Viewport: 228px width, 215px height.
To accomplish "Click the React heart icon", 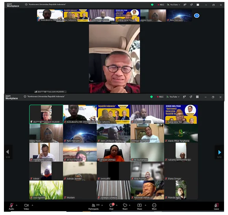I will coord(125,205).
